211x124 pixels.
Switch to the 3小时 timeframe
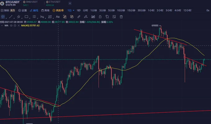169,10
